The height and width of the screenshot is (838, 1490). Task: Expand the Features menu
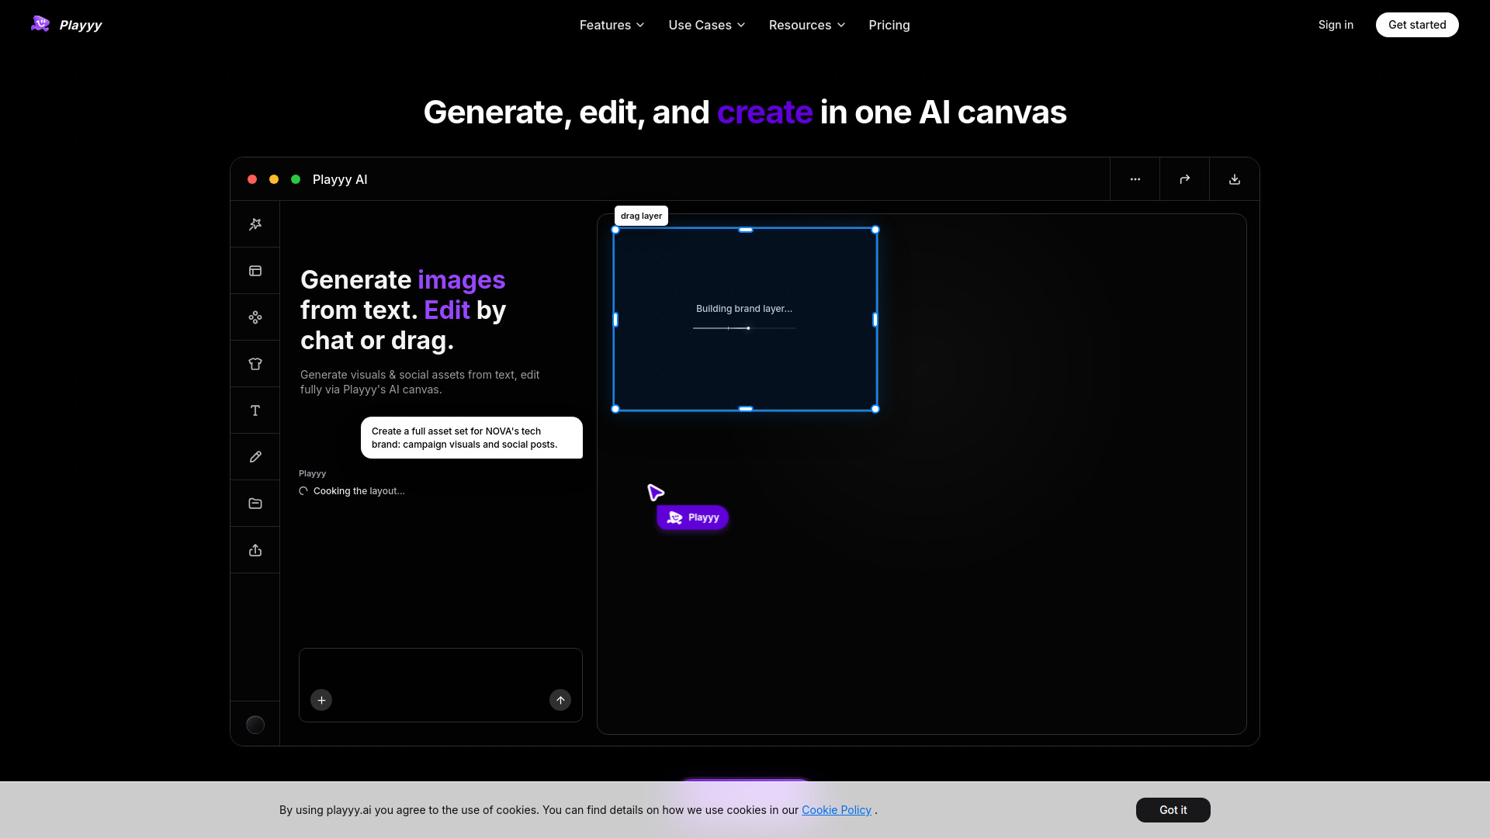[612, 25]
